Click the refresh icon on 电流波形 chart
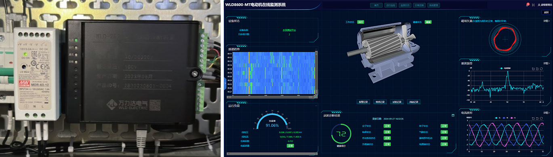The image size is (553, 157). coord(541,118)
